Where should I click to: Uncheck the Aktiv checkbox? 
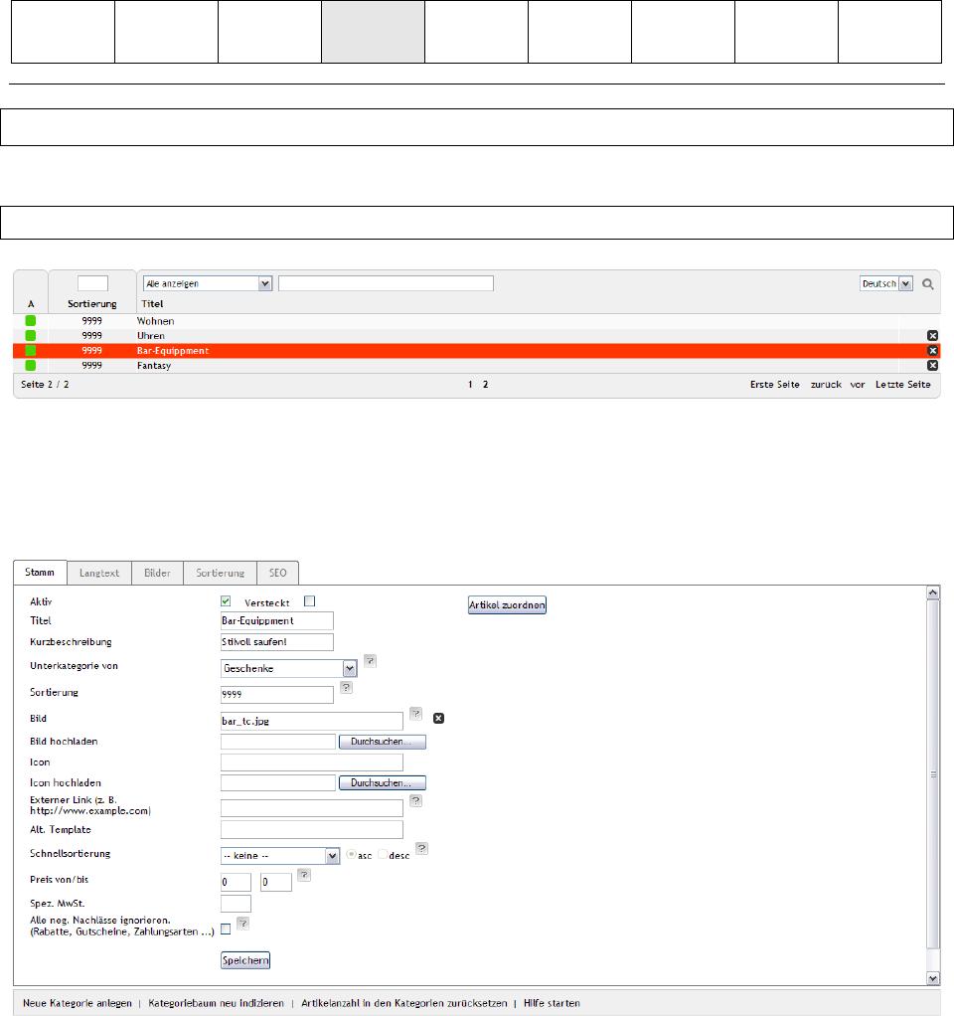(226, 601)
